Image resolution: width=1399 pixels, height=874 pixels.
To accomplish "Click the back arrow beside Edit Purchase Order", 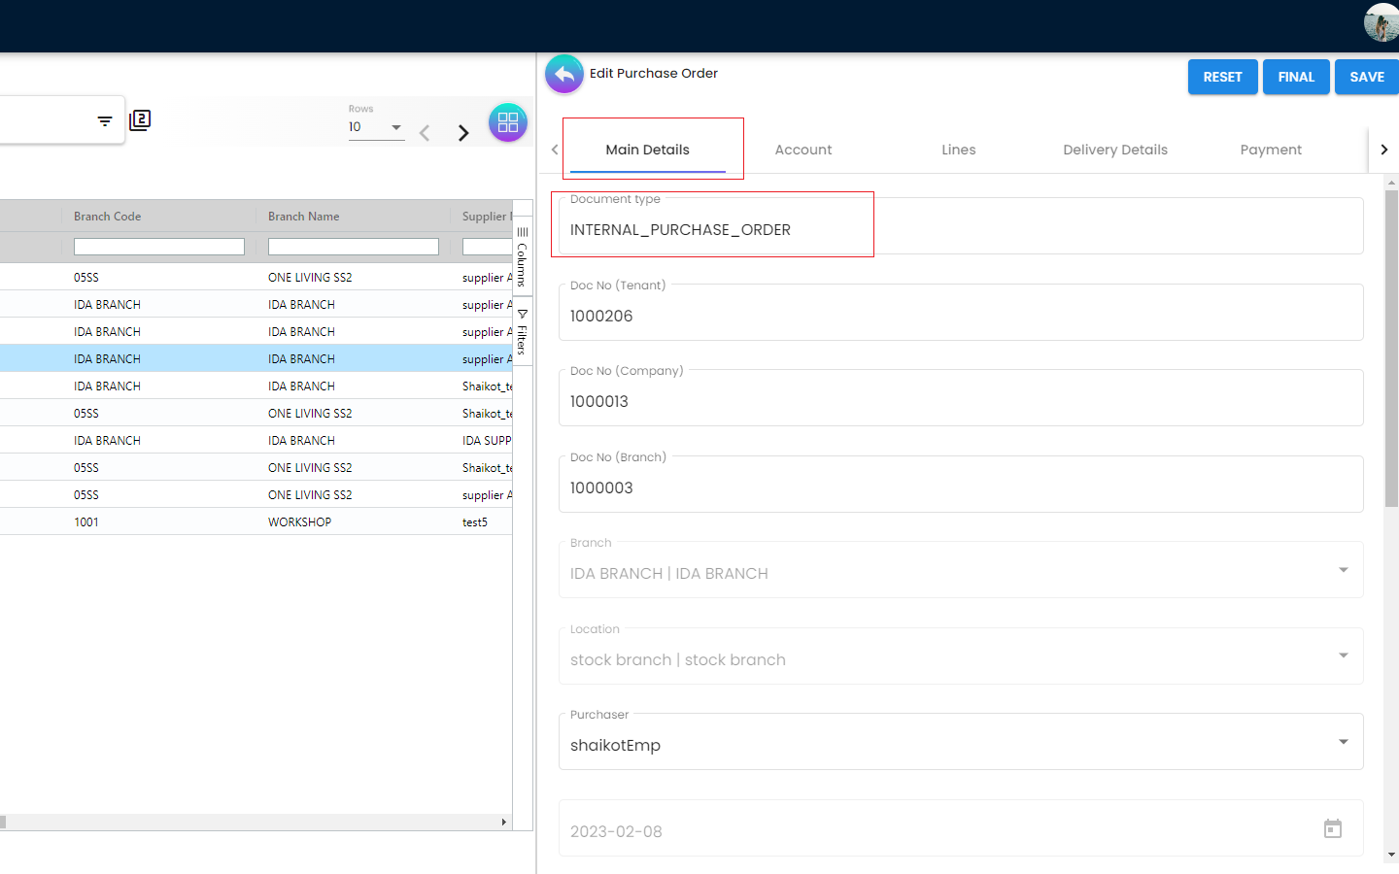I will 564,75.
